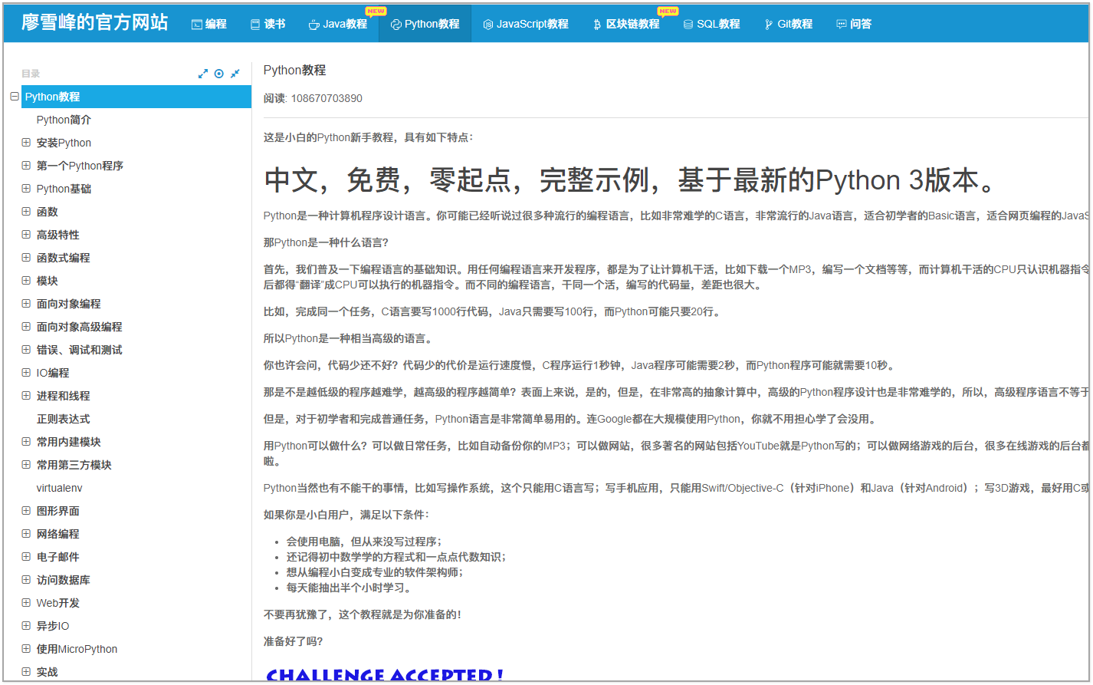This screenshot has width=1093, height=685.
Task: Expand the 函数式编程 tree node
Action: [26, 258]
